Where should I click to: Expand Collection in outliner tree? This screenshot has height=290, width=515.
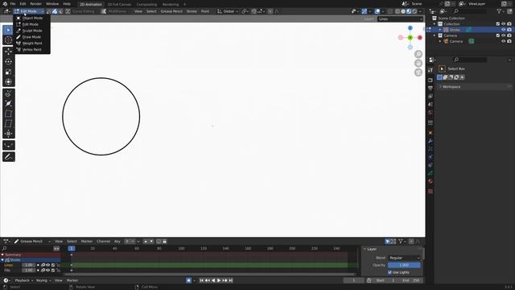(435, 24)
